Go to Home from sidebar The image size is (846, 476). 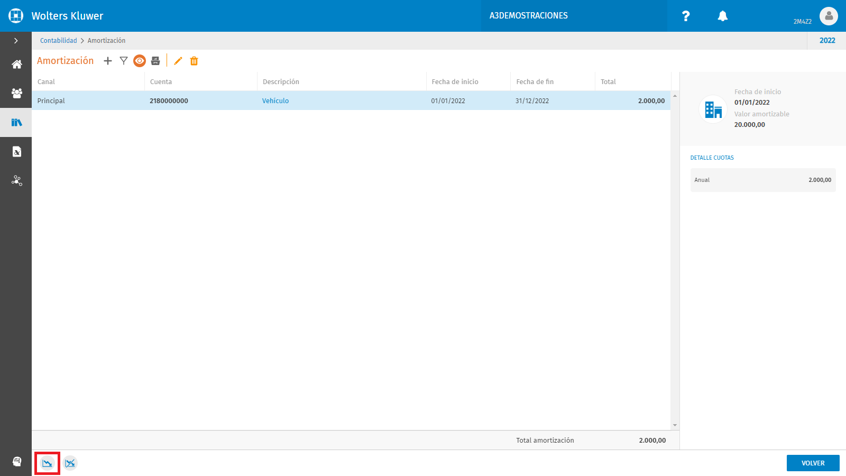coord(17,65)
